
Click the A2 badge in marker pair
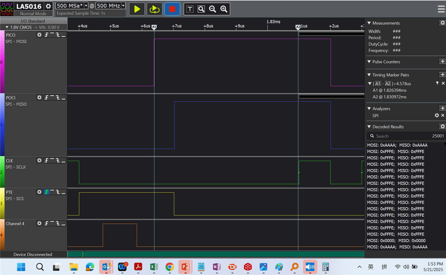(x=388, y=84)
